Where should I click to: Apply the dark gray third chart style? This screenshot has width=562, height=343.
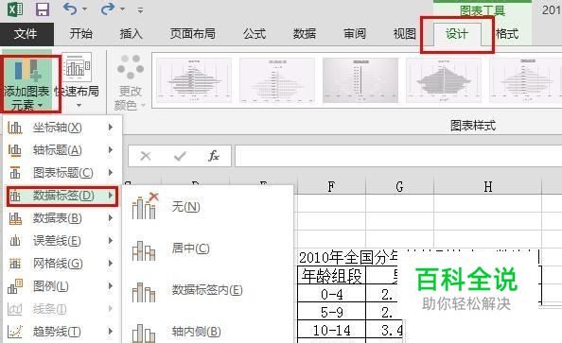360,79
